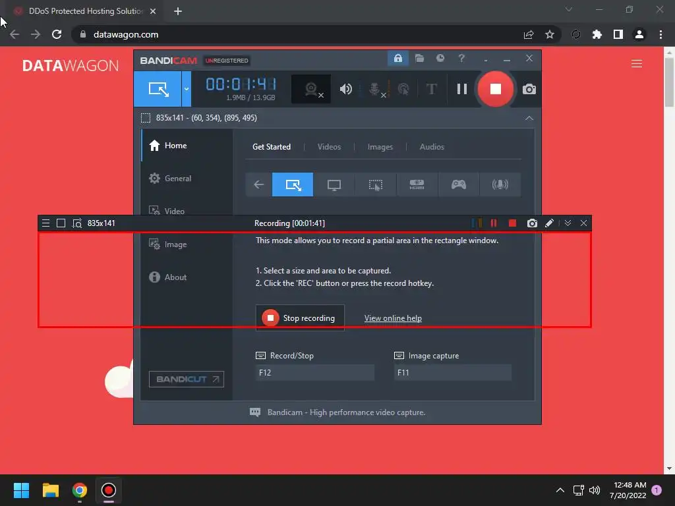Switch to the Videos tab
This screenshot has height=506, width=675.
click(329, 147)
